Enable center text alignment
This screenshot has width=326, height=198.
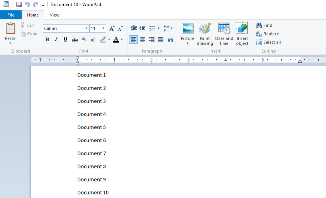(x=143, y=40)
